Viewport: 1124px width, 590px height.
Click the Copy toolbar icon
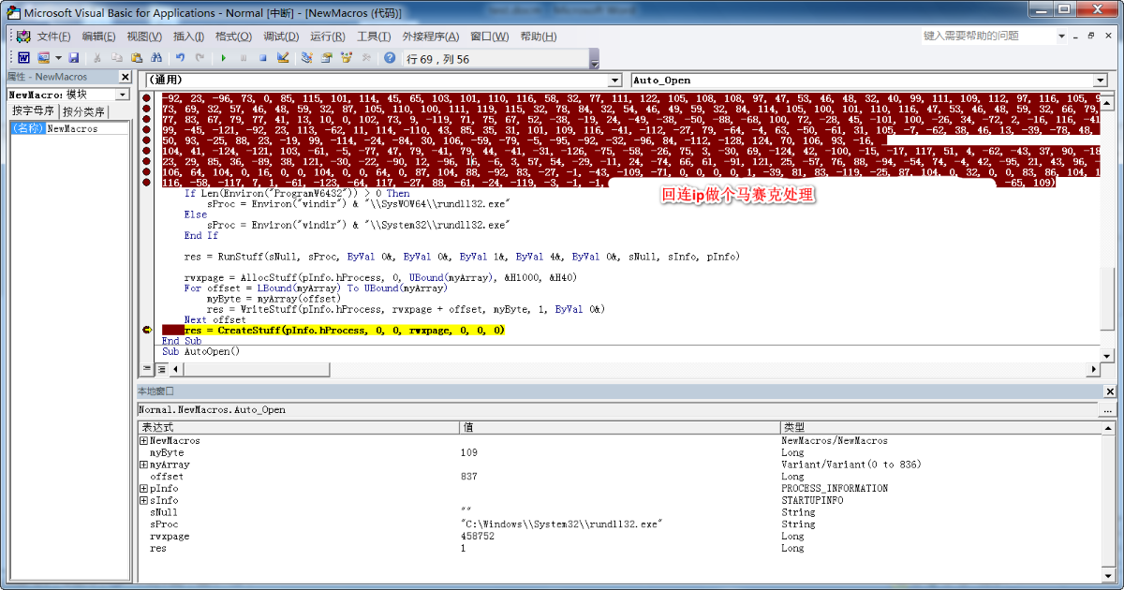(115, 58)
